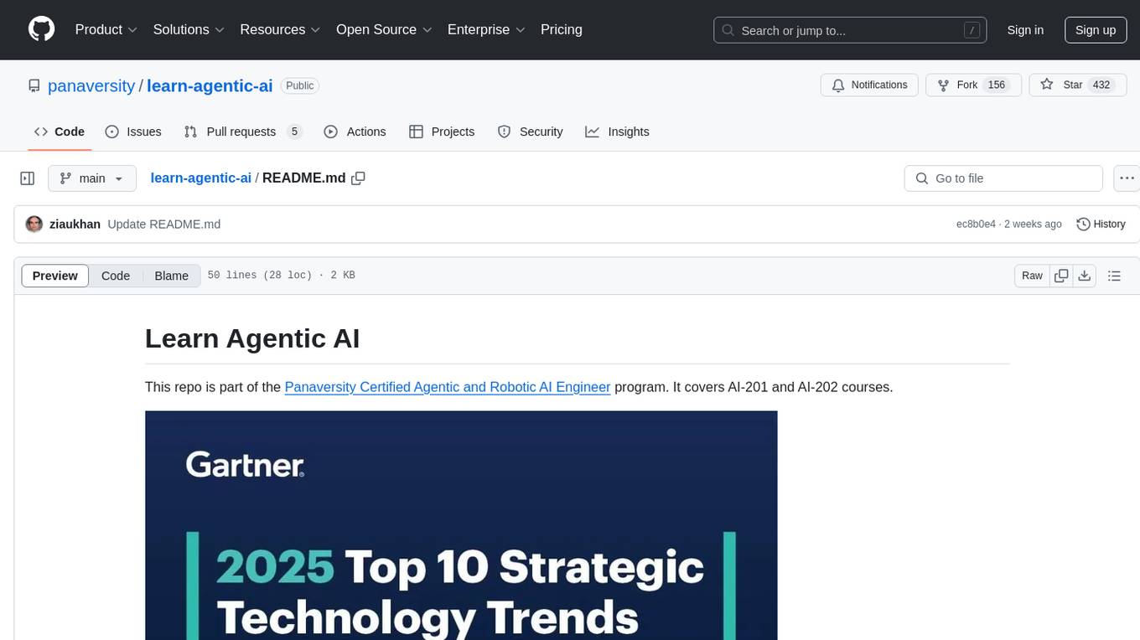This screenshot has height=640, width=1140.
Task: Click the Sign in link
Action: coord(1025,30)
